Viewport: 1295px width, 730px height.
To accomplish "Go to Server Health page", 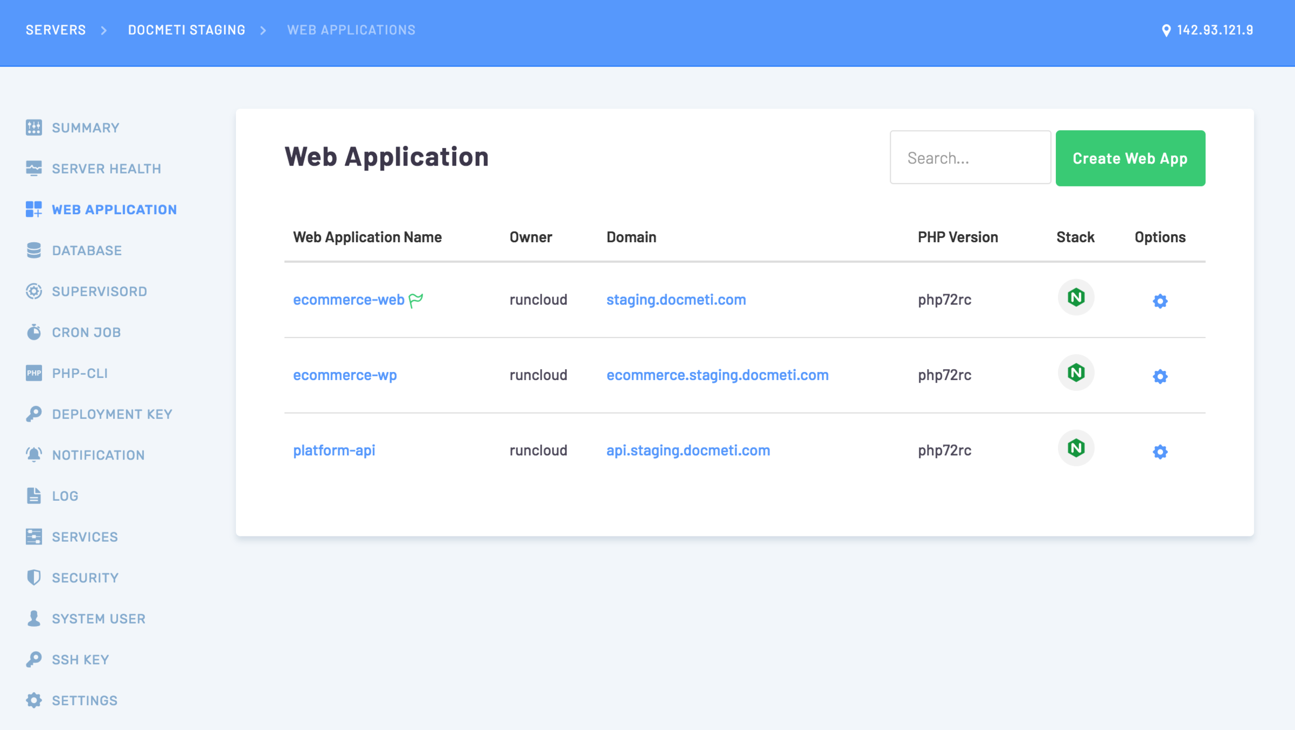I will (x=106, y=169).
